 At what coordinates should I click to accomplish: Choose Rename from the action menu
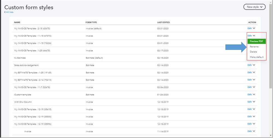pos(254,47)
